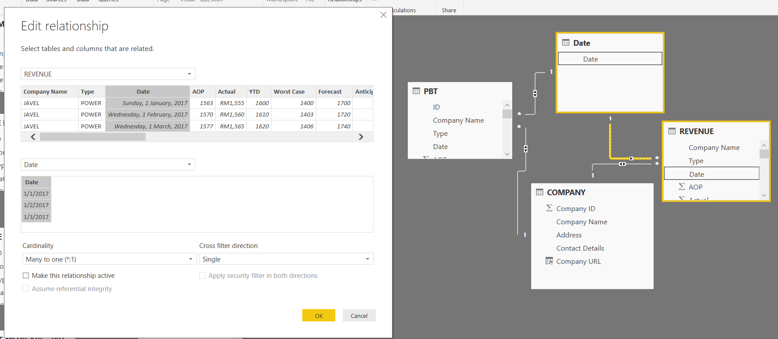778x339 pixels.
Task: Select the Company URL calculated column icon
Action: pos(549,261)
